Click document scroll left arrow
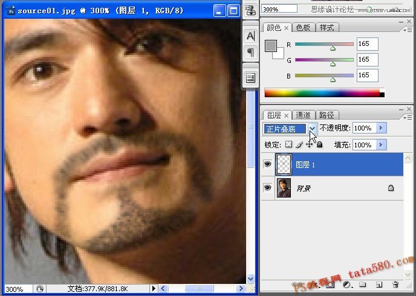416x296 pixels. (x=163, y=288)
